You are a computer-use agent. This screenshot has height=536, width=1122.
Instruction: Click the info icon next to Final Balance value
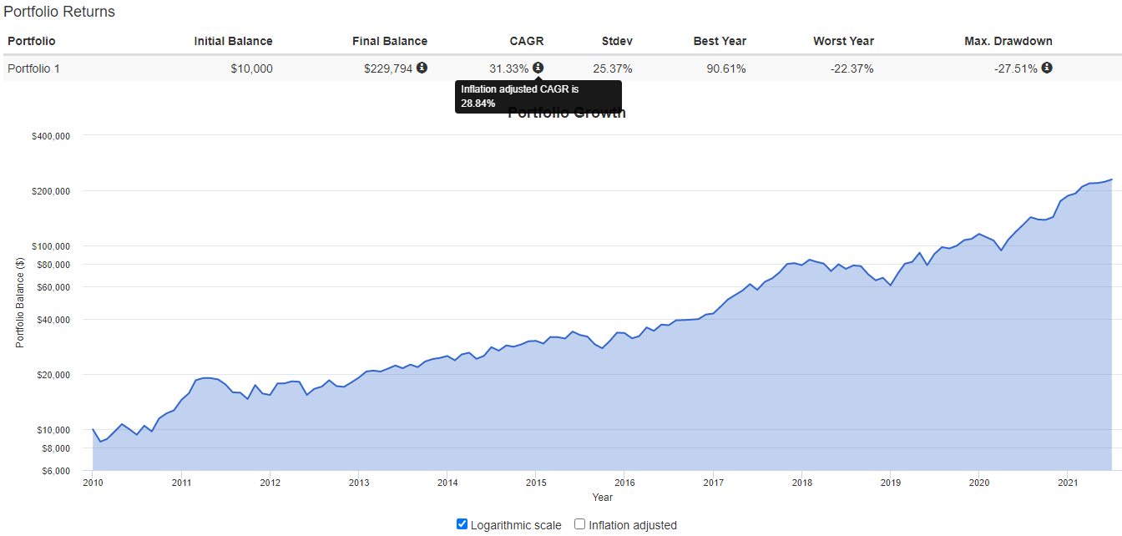422,68
